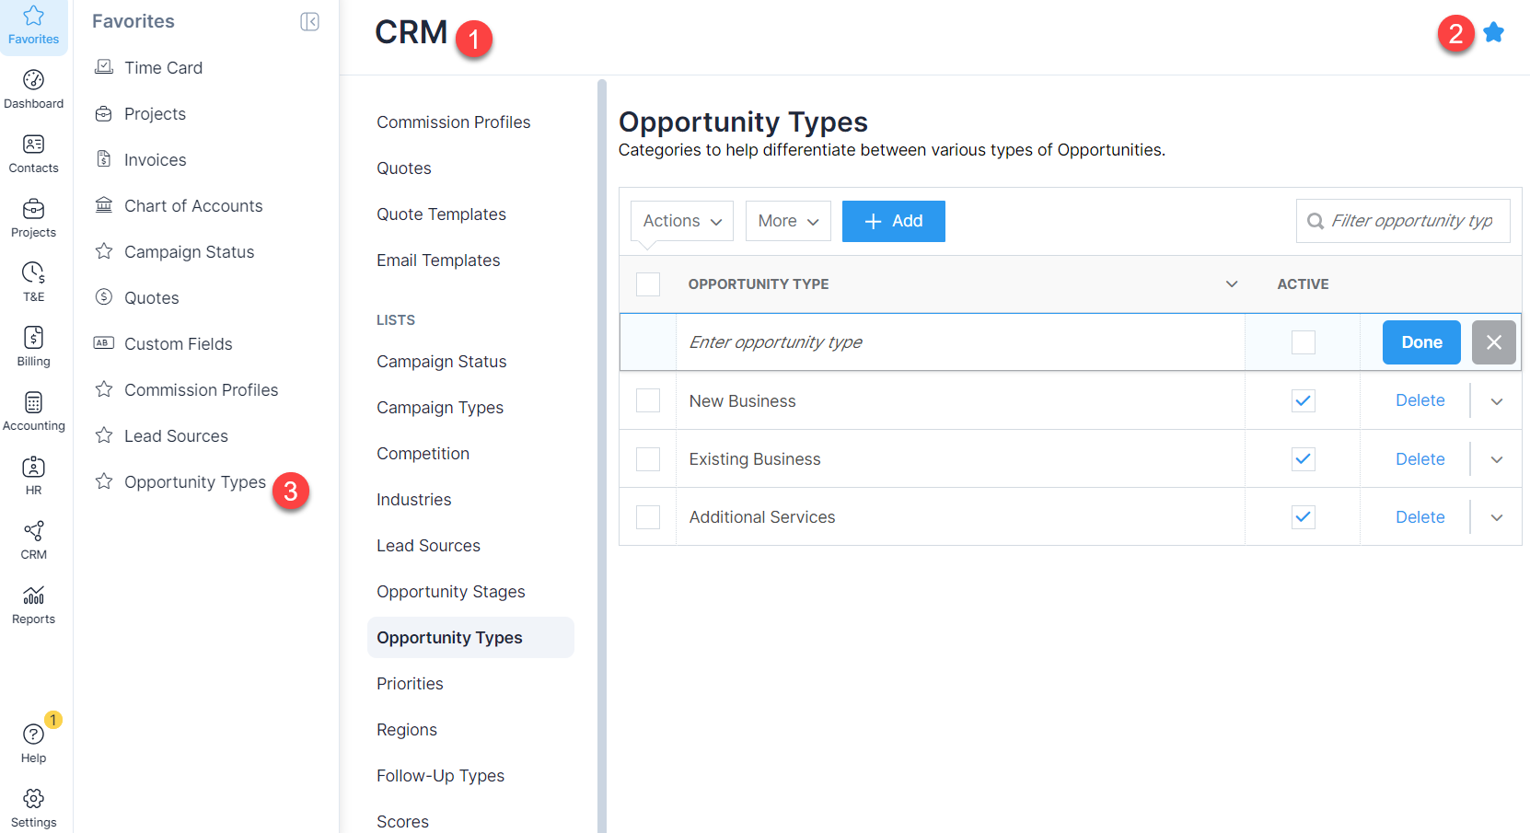Click the Quotes dollar icon in Favorites

coord(104,297)
